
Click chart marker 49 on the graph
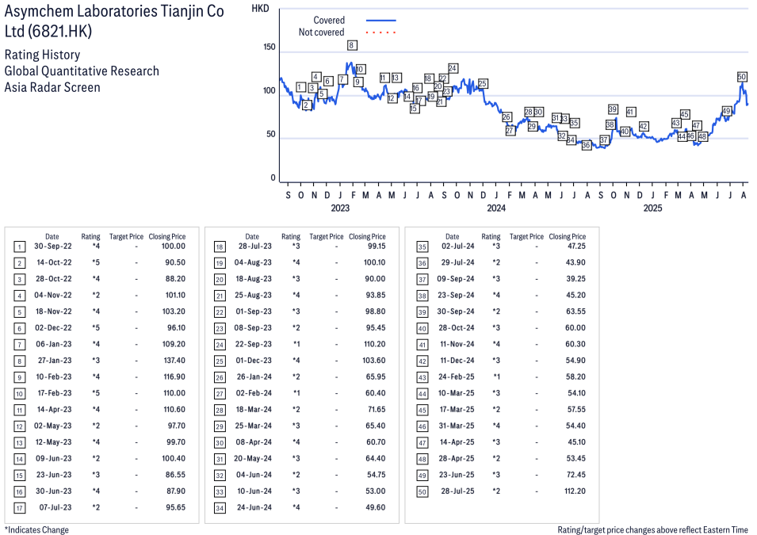(727, 111)
